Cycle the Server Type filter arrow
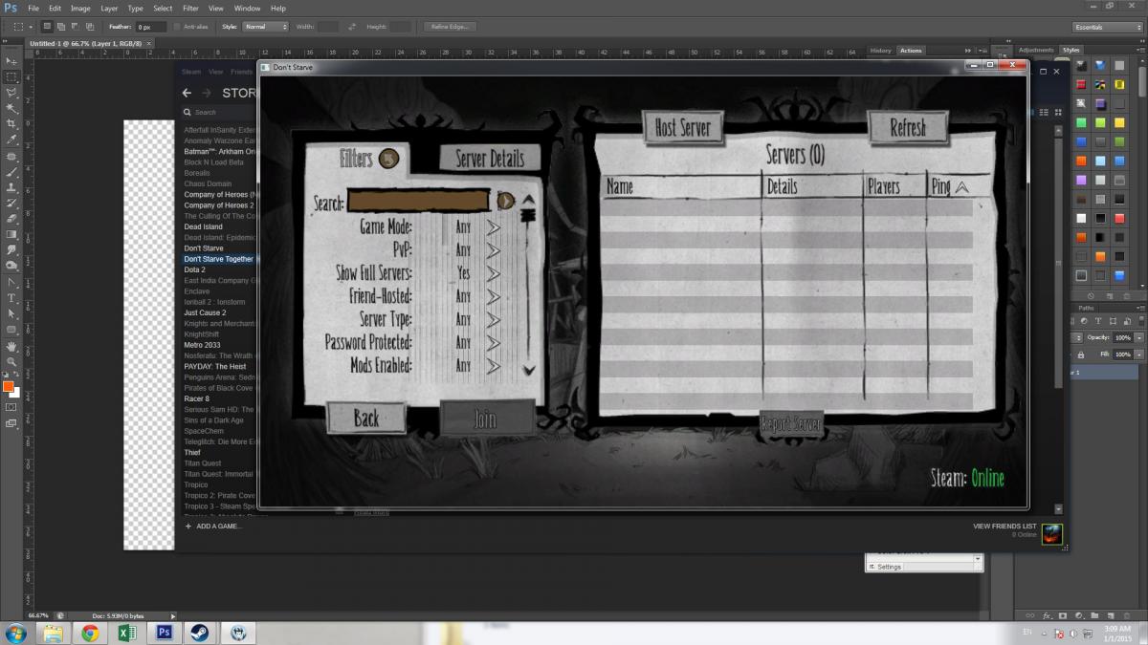This screenshot has width=1148, height=645. coord(493,319)
